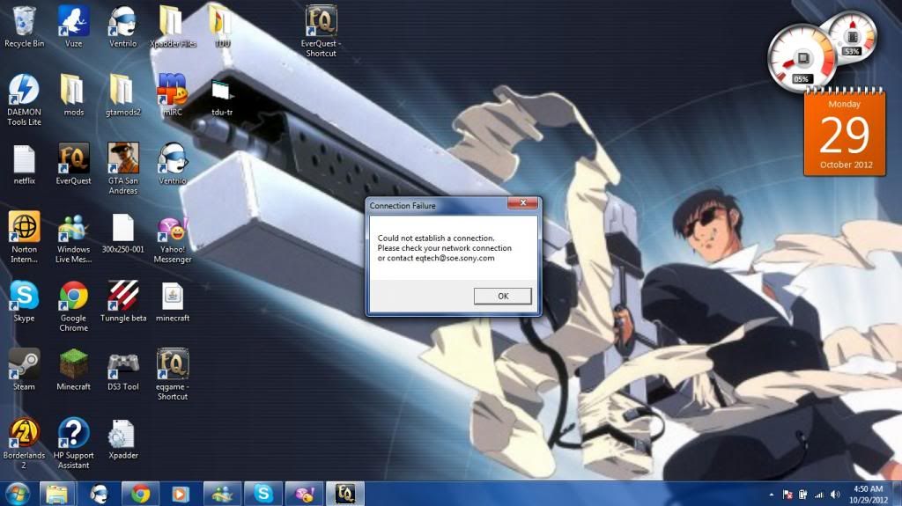Click OK in the Connection Failure dialog
Screen dimensions: 902x506
pos(503,297)
